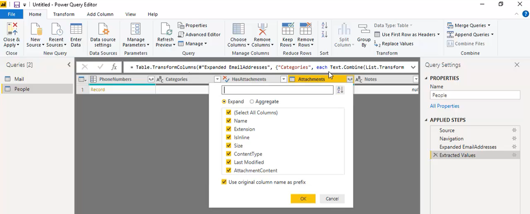This screenshot has height=214, width=530.
Task: Collapse the APPLIED STEPS section
Action: (x=426, y=120)
